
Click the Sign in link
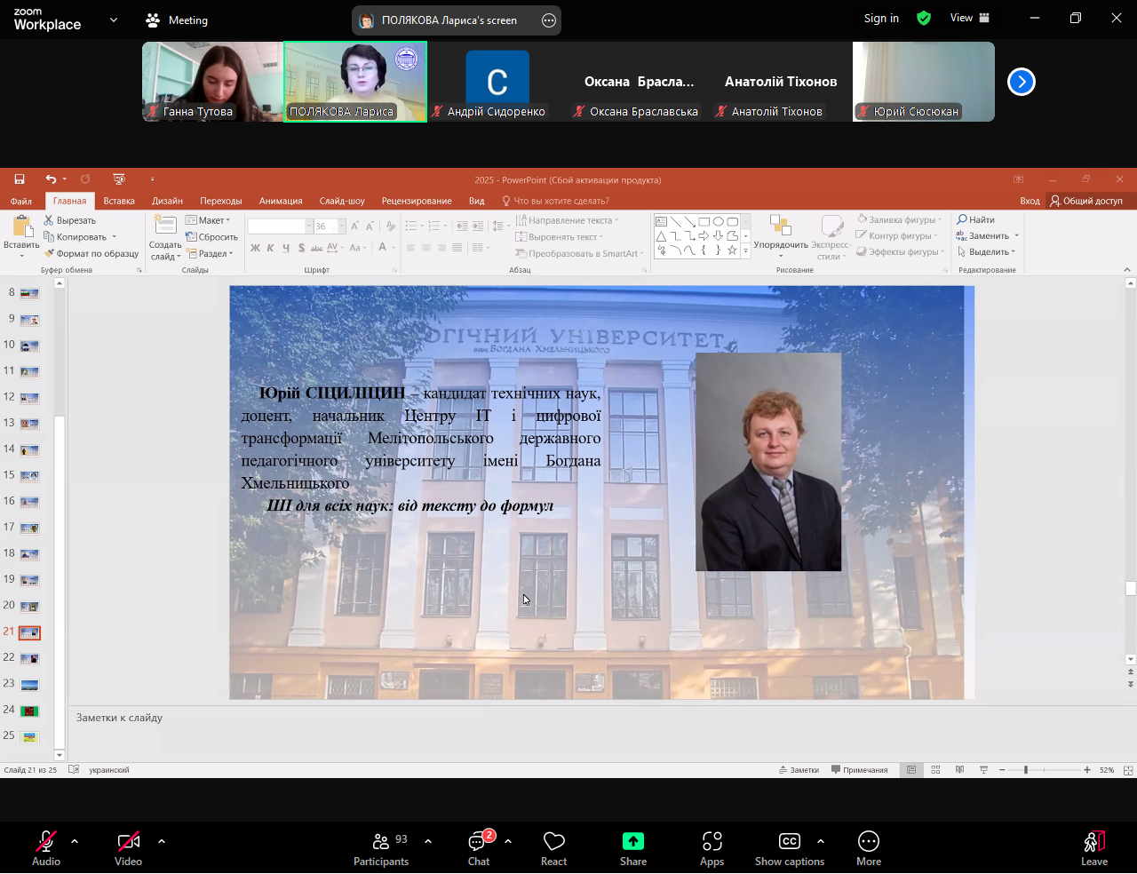(x=881, y=18)
